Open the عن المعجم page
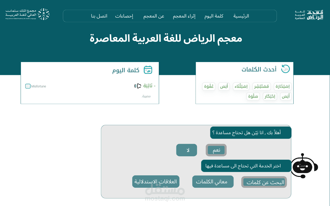The height and width of the screenshot is (206, 330). [x=154, y=16]
